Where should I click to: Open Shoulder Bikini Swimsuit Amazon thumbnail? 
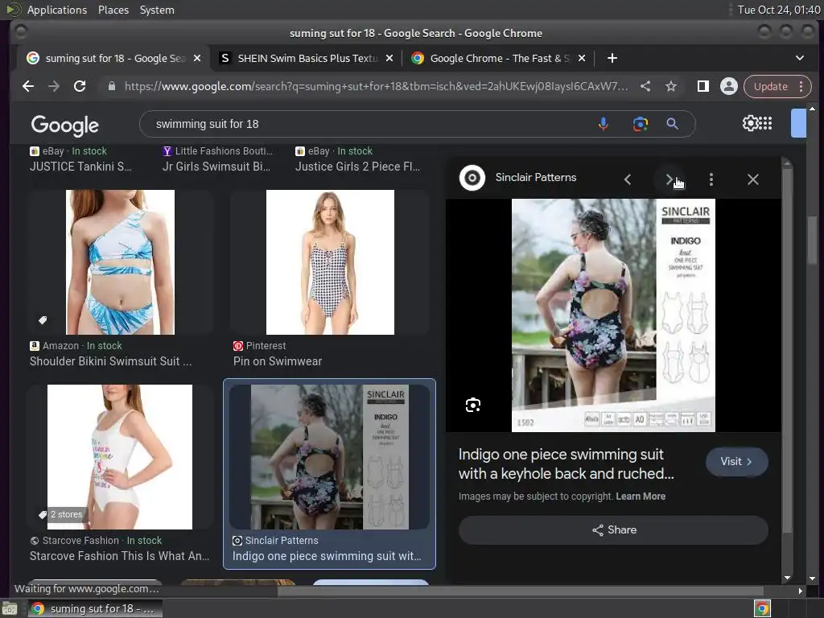pos(121,262)
